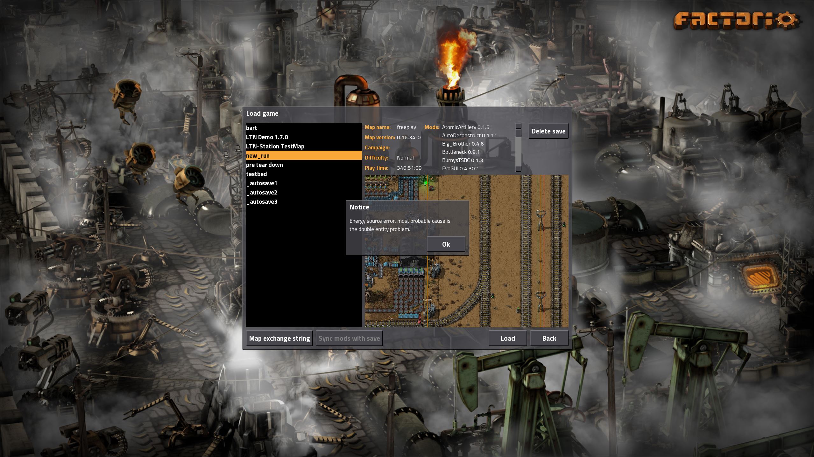Click the Sync mods with save button
Image resolution: width=814 pixels, height=457 pixels.
(x=349, y=338)
